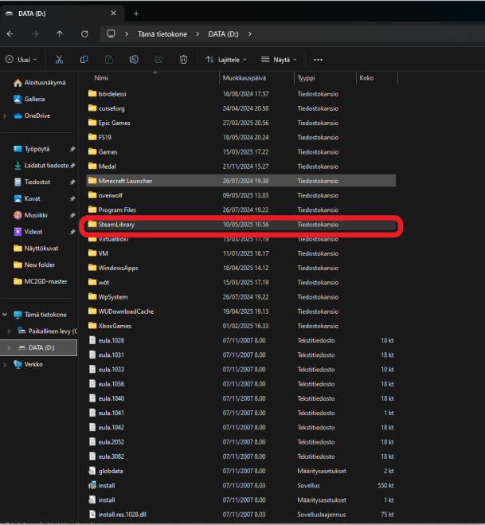Select the eula.1028 text file
Viewport: 485px width, 525px height.
pos(241,340)
